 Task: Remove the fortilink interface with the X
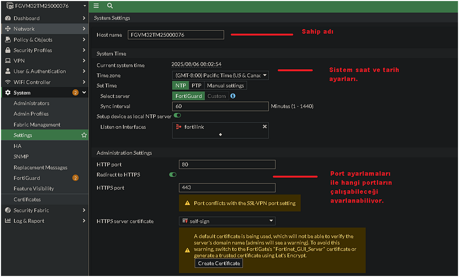coord(265,127)
